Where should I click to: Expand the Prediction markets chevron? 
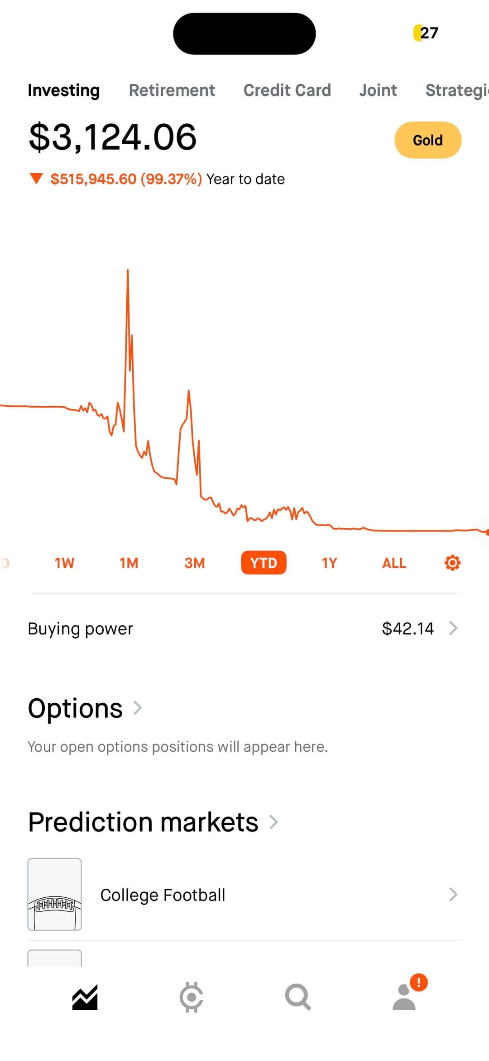click(273, 822)
